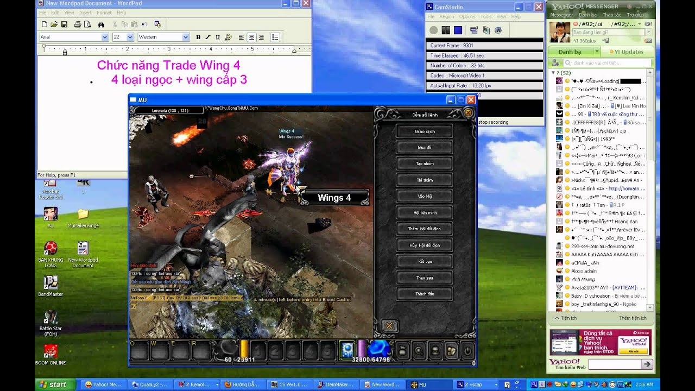Open WordPad Insert menu
Viewport: 695px width, 391px height.
[x=85, y=12]
